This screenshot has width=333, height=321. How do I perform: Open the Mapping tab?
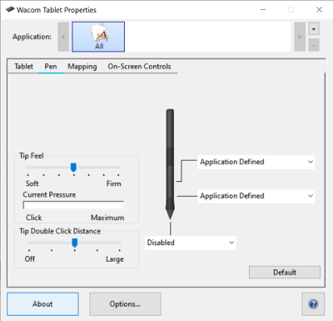tap(82, 67)
